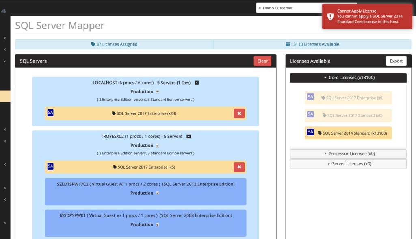Collapse the Core Licenses section
The height and width of the screenshot is (239, 416).
click(x=348, y=77)
